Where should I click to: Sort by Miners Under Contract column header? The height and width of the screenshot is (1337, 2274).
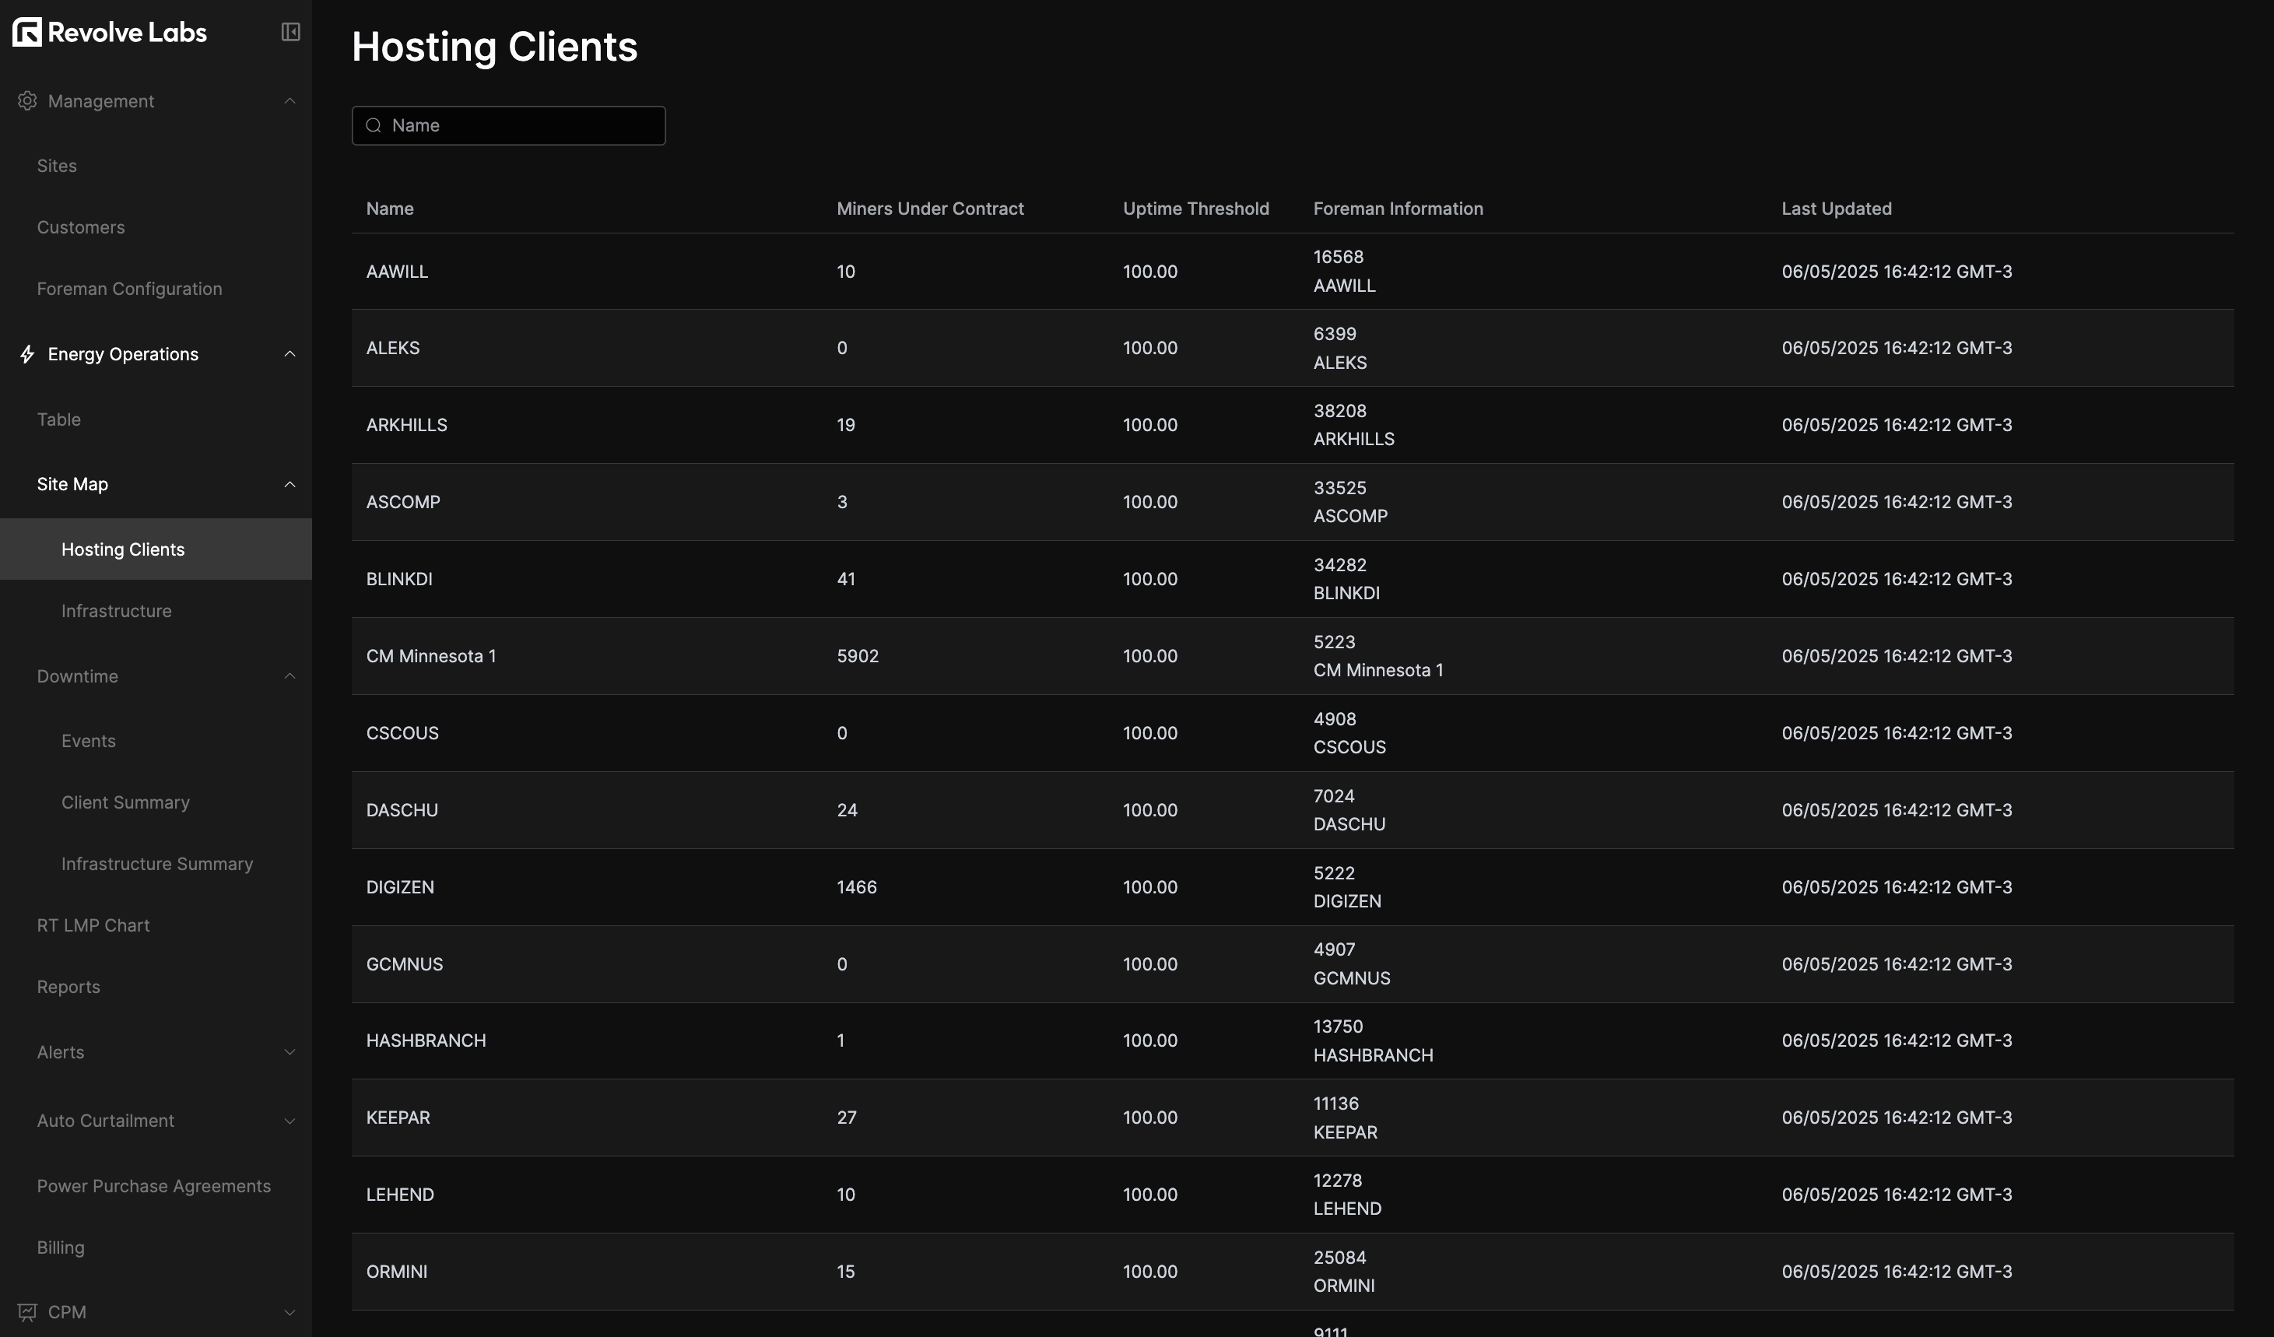[x=929, y=209]
